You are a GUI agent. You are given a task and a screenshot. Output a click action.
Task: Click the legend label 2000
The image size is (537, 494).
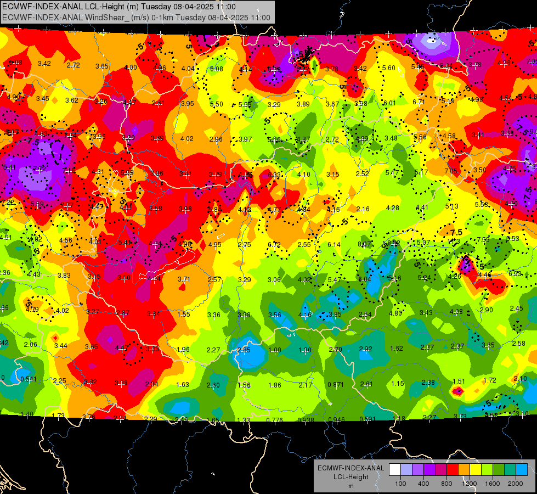click(x=516, y=484)
